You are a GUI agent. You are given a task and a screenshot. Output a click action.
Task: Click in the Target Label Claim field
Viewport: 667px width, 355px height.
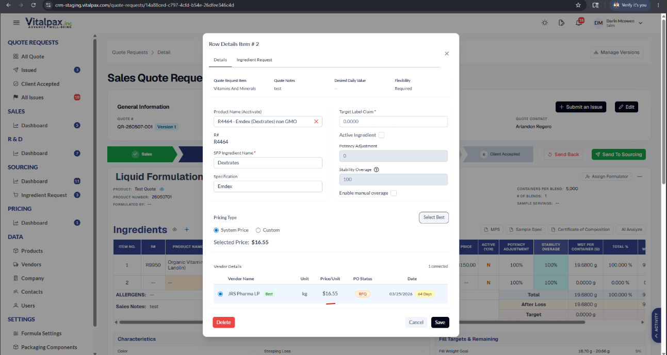tap(394, 122)
